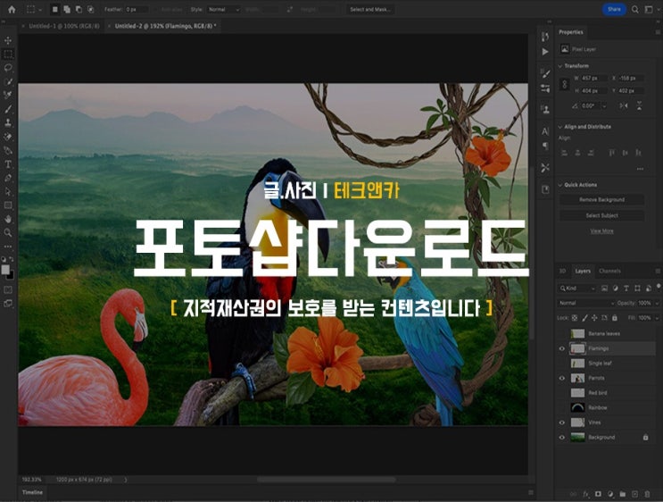Open marquee tool preset dropdown arrow
This screenshot has height=502, width=663.
pyautogui.click(x=40, y=9)
